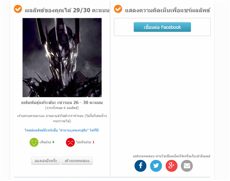Screen dimensions: 230x181
Task: Click the result title with 26 - 30 คะแนน
Action: [x=62, y=102]
